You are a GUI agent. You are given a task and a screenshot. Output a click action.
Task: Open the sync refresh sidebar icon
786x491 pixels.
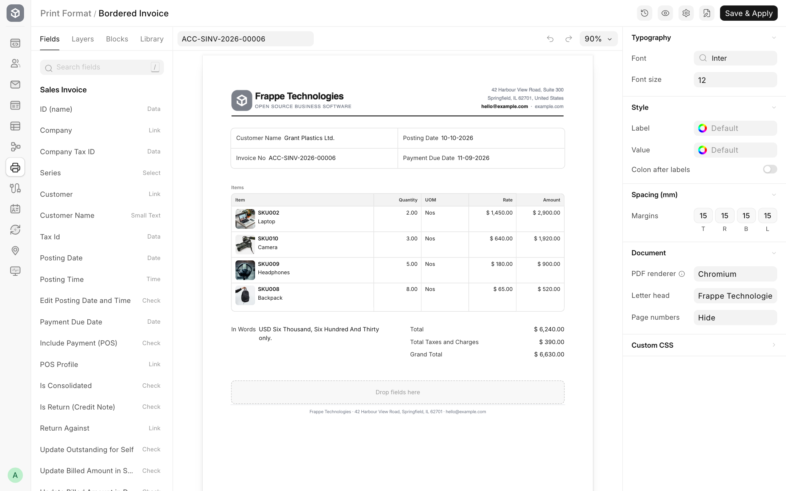coord(15,229)
